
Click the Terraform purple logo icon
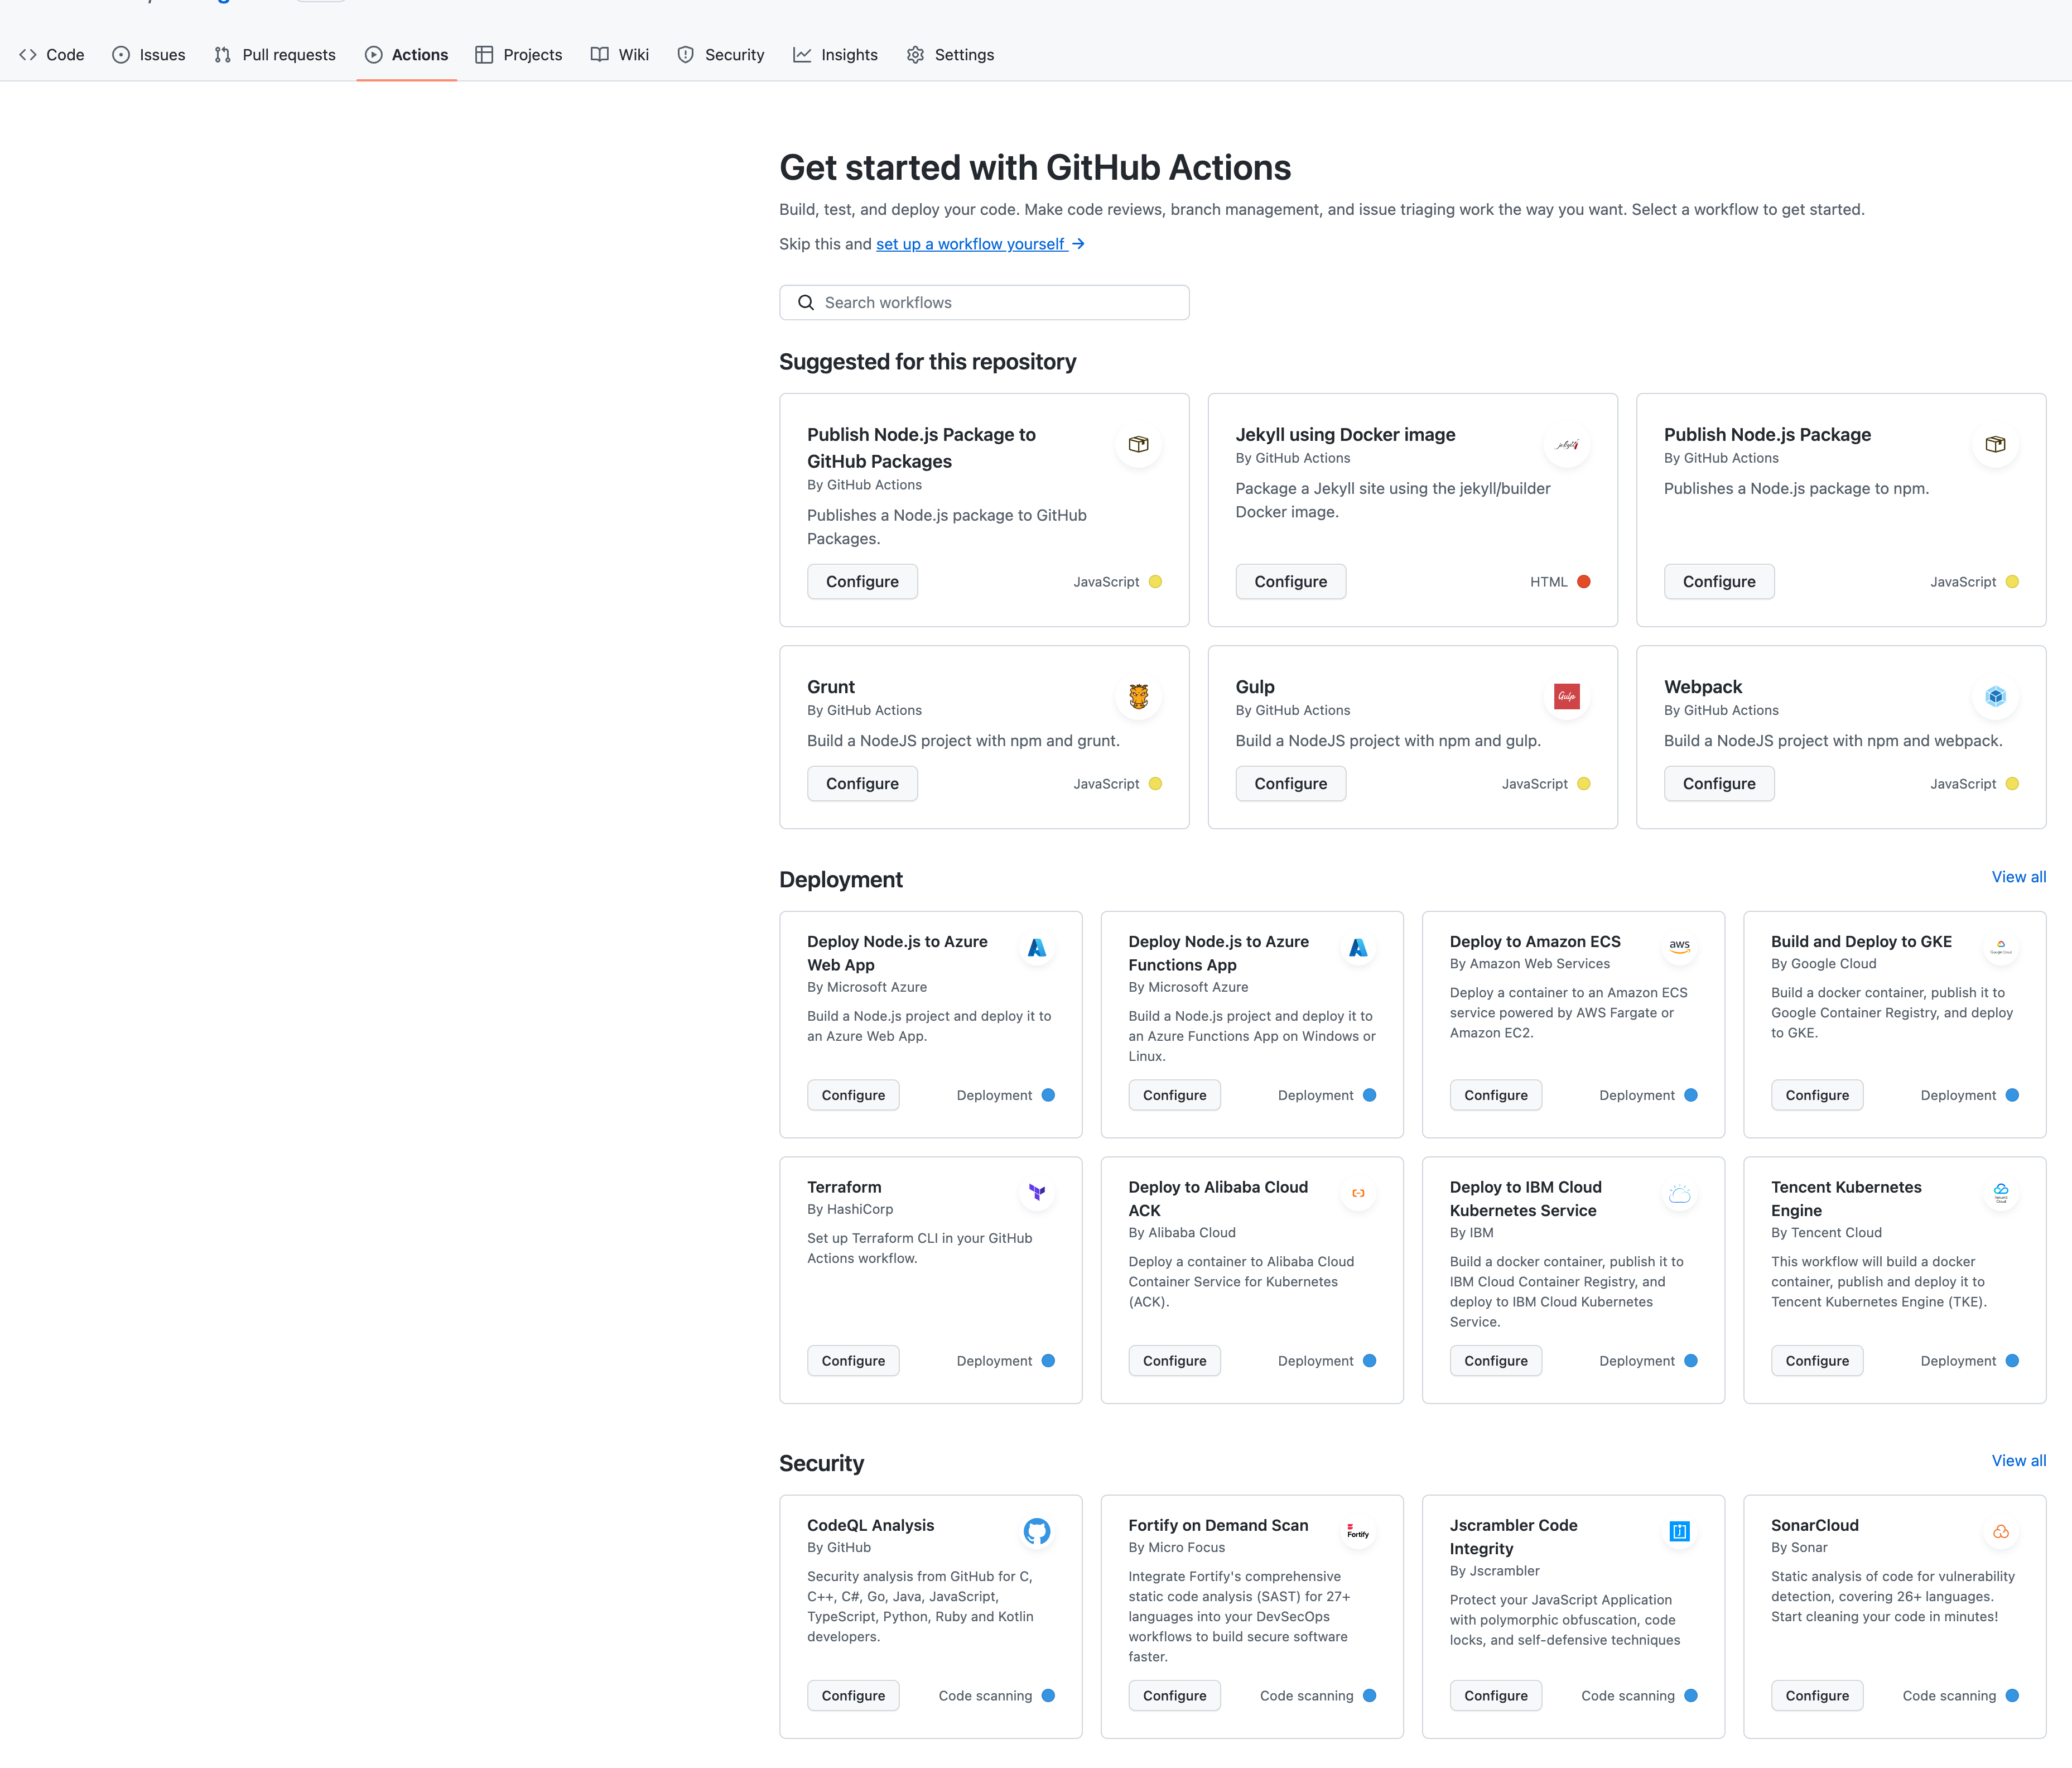pos(1037,1193)
